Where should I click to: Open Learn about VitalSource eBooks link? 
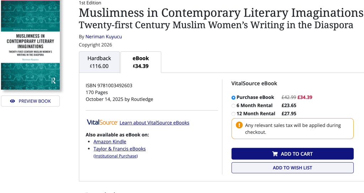click(x=154, y=123)
